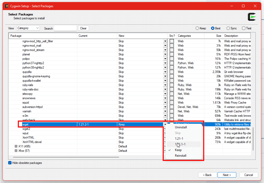Click the Cygwin logo in the title bar
This screenshot has width=264, height=183.
click(7, 6)
